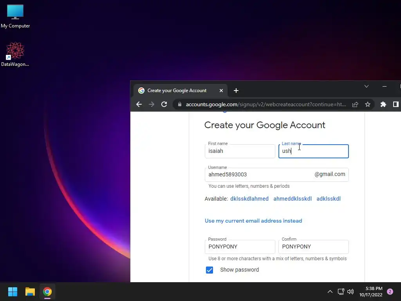The width and height of the screenshot is (401, 301).
Task: Share this page from address bar
Action: tap(355, 104)
